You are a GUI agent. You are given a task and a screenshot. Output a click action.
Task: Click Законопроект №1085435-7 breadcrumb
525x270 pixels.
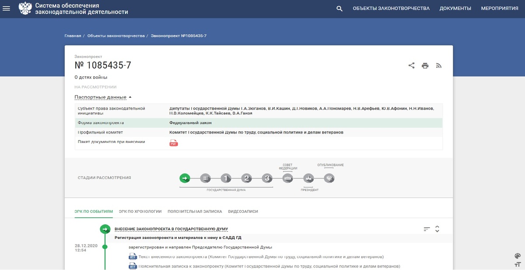click(x=178, y=36)
